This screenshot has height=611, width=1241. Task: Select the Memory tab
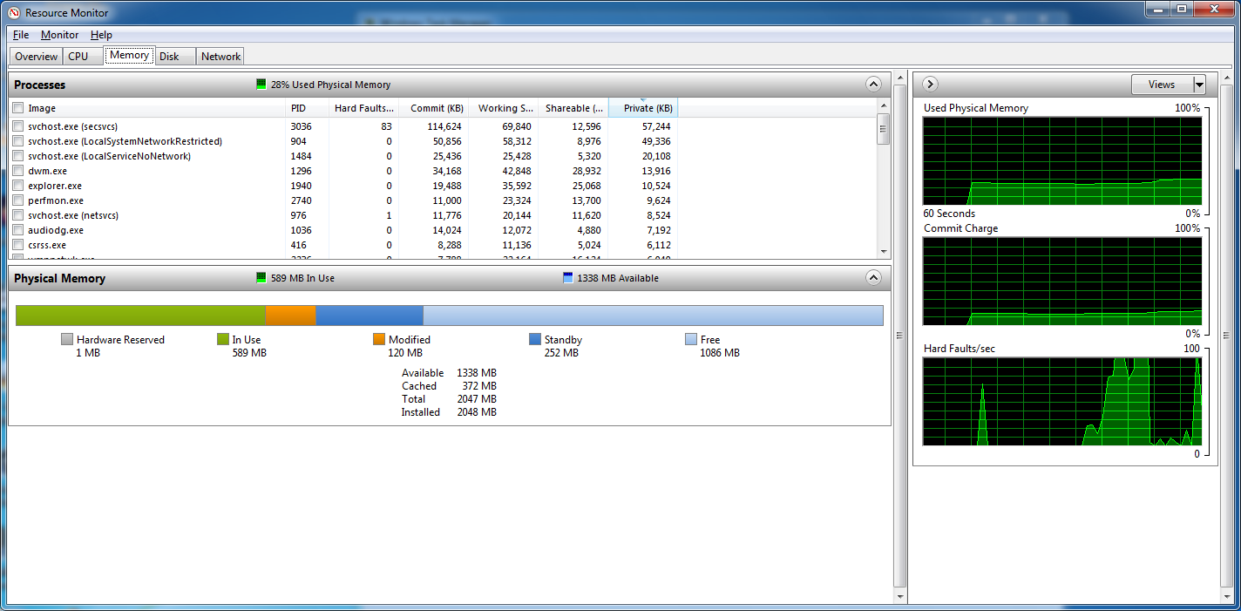tap(129, 55)
